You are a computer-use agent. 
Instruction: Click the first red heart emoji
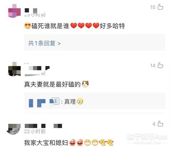click(x=74, y=26)
